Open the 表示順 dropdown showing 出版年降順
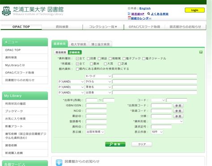212x166 pixels. [x=95, y=132]
